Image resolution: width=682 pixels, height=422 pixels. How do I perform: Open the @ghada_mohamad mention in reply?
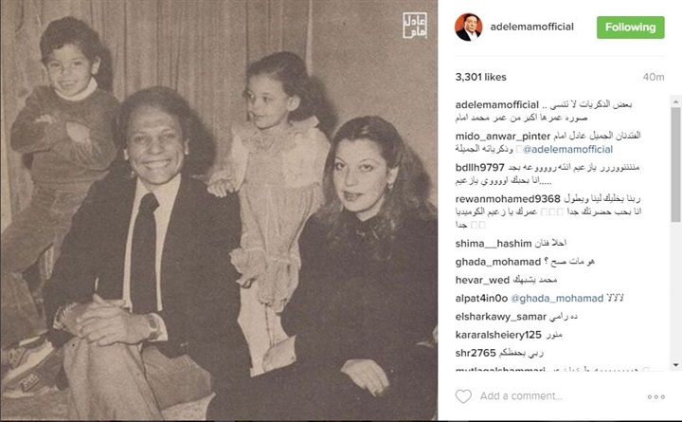(557, 298)
